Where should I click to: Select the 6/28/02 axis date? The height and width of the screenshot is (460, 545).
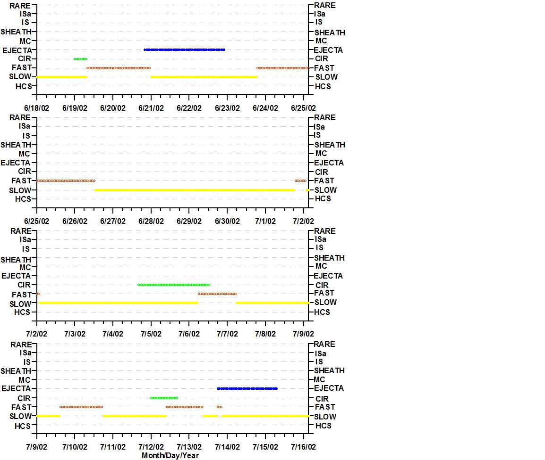[151, 221]
